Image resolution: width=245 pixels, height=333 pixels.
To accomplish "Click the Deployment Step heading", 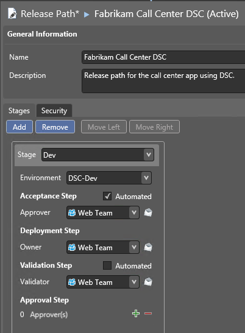I will tap(50, 231).
